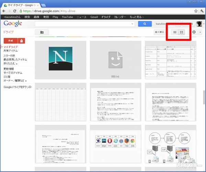Open the Netscape logo image thumbnail
206x172 pixels.
[x=60, y=60]
